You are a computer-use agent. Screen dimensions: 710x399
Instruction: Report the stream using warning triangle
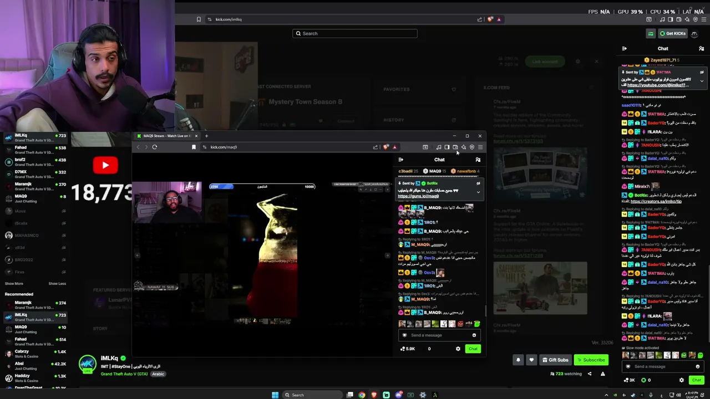pos(602,374)
